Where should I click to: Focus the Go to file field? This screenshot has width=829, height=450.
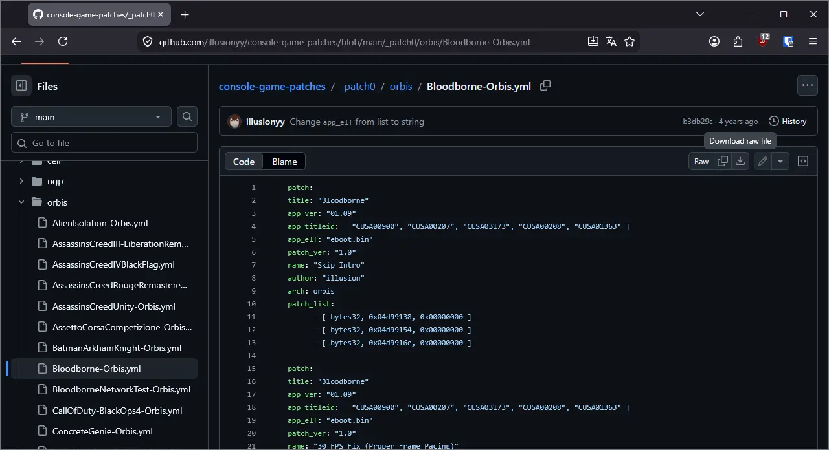(104, 143)
